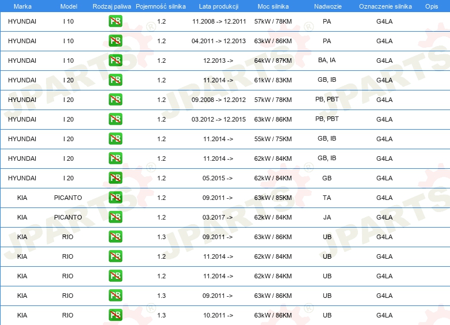Click the power value 63kW / 85KM

click(x=273, y=198)
